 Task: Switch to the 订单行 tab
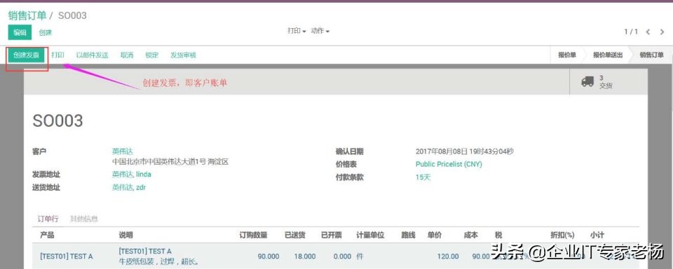point(48,219)
